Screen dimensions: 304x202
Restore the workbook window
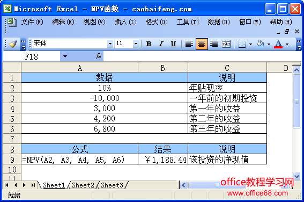pos(287,32)
